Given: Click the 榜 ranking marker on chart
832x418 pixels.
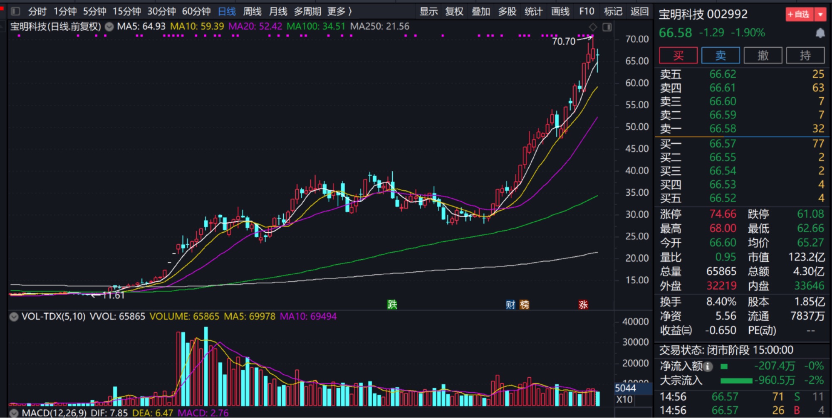Looking at the screenshot, I should coord(524,305).
